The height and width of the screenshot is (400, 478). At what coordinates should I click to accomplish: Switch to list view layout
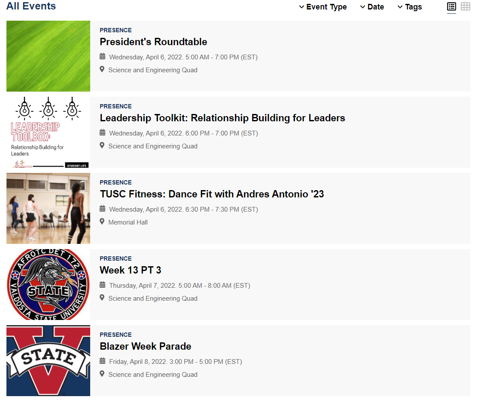pyautogui.click(x=451, y=7)
